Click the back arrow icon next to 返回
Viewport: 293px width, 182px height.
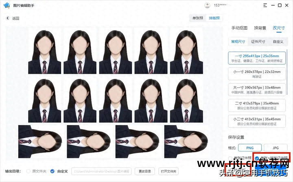pyautogui.click(x=7, y=18)
